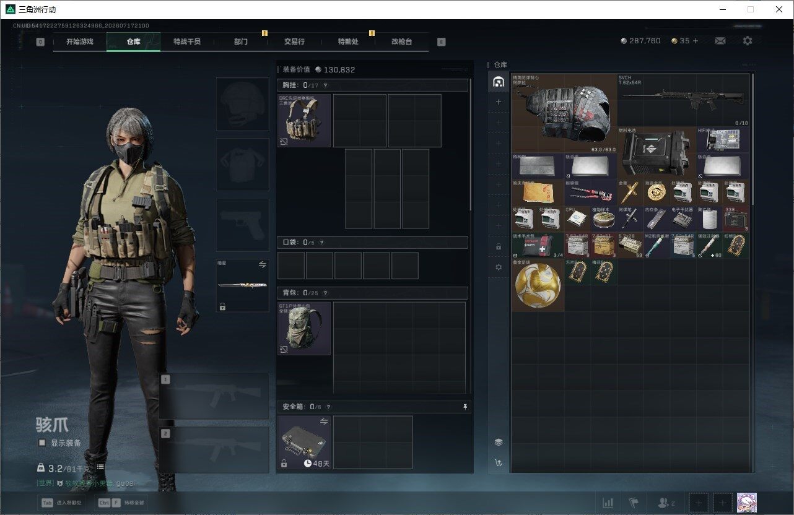Switch to the 改枪台 tab
The height and width of the screenshot is (515, 794).
[x=401, y=41]
